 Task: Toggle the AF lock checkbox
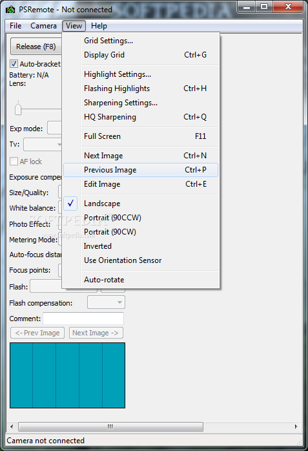[14, 162]
